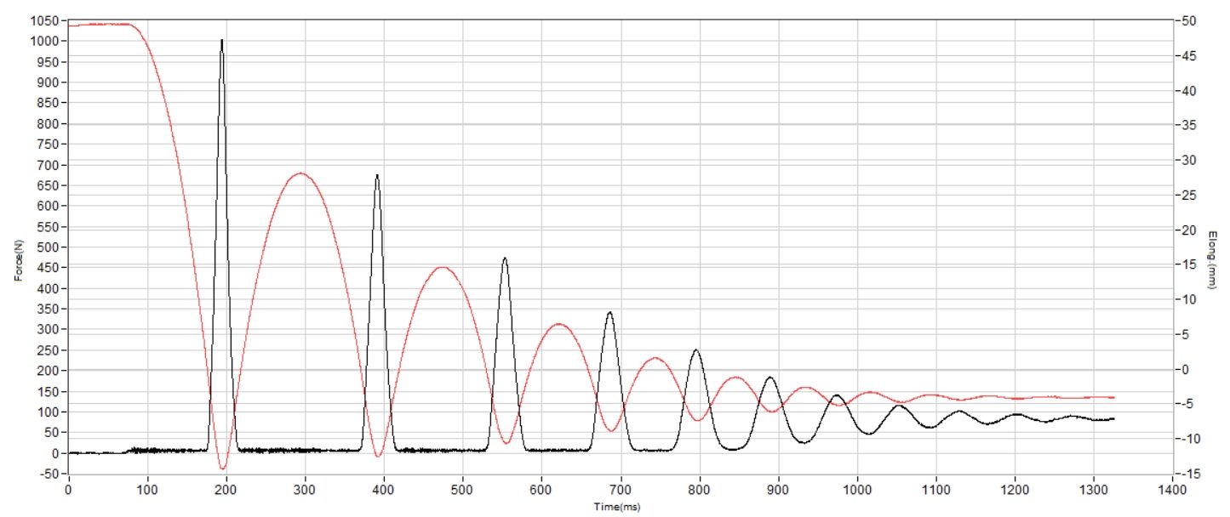Click the -15 label on the Elong. axis
Viewport: 1230px width, 517px height.
coord(1189,474)
